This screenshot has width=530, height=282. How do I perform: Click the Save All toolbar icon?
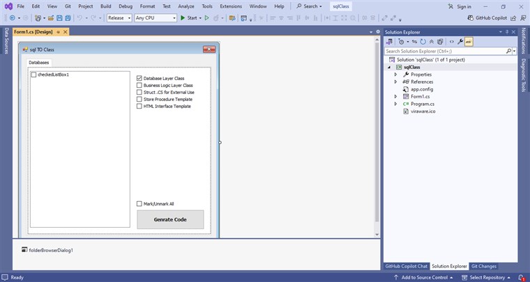click(68, 18)
